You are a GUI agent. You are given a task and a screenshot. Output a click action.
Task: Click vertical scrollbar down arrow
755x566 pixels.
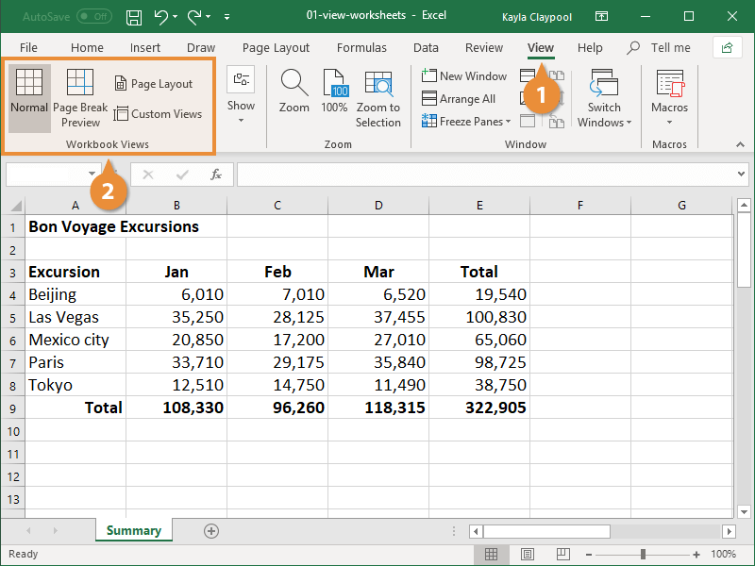click(x=744, y=512)
